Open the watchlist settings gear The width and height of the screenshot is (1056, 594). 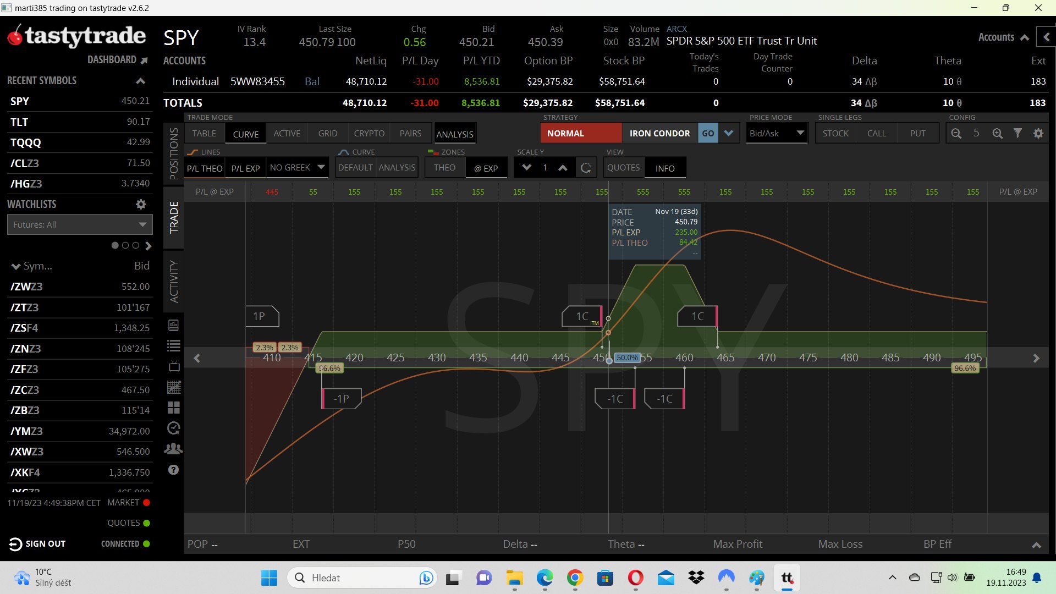[x=141, y=204]
